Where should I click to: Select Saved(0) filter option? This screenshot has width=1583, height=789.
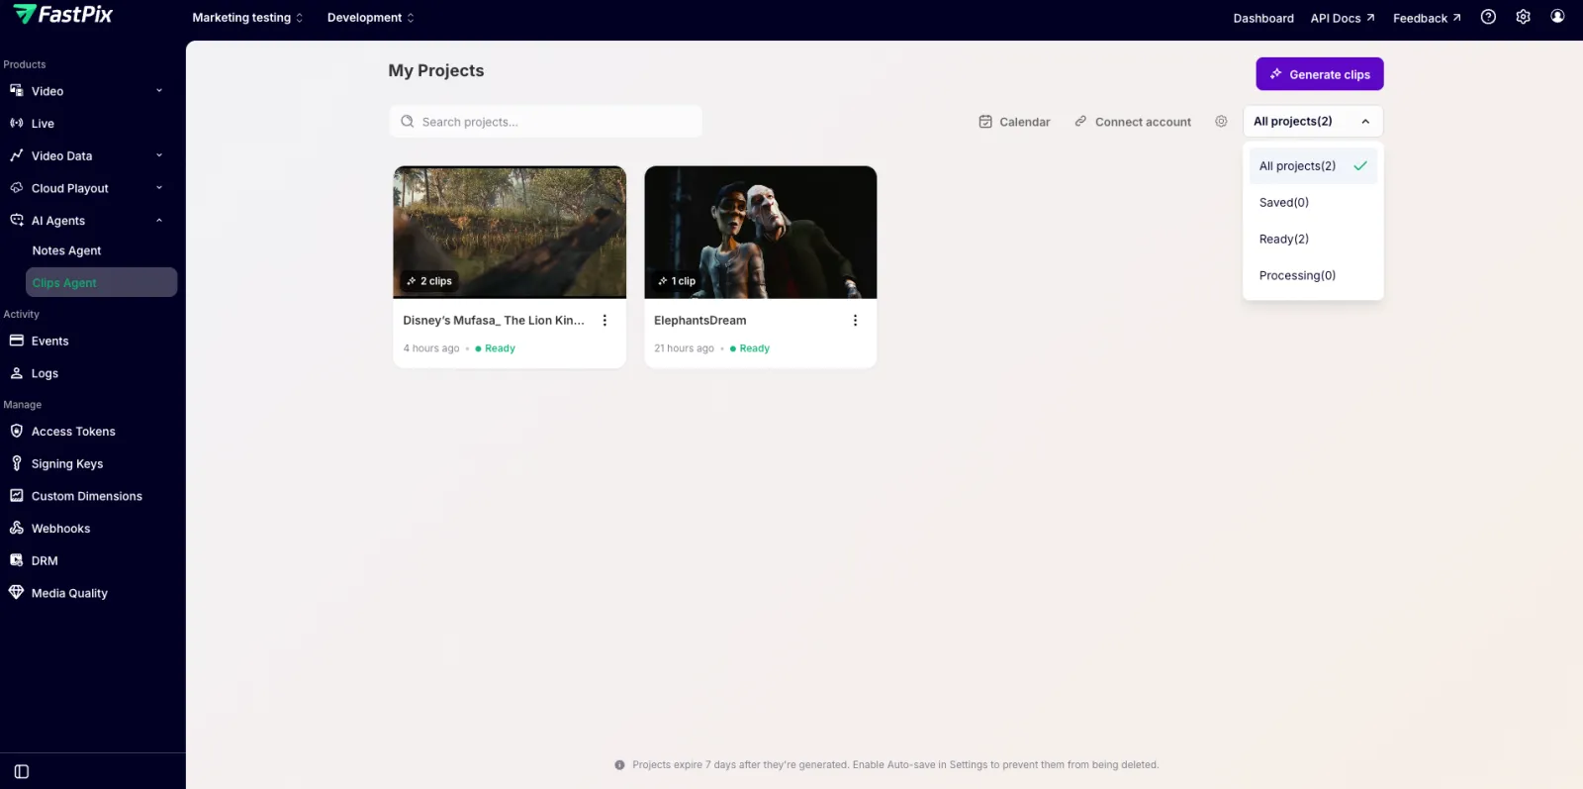pos(1313,203)
